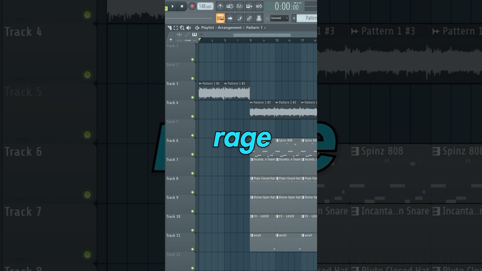The height and width of the screenshot is (271, 482).
Task: Mute Track 3 via its green light
Action: pyautogui.click(x=192, y=97)
